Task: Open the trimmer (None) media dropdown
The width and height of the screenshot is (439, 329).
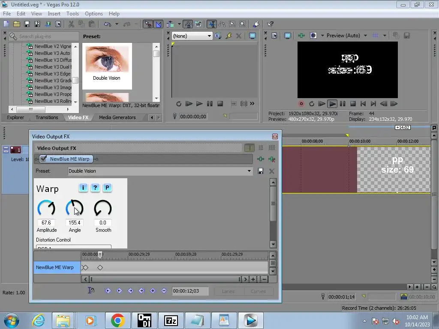Action: click(192, 36)
